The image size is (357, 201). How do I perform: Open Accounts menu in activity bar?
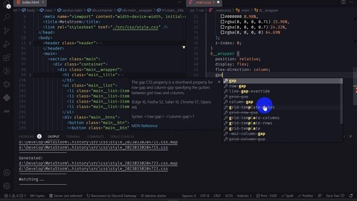click(x=7, y=173)
